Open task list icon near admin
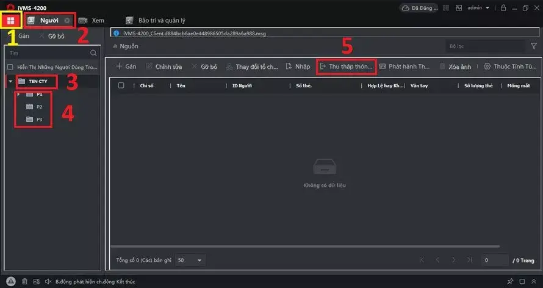Viewport: 543px width, 288px height. (446, 7)
